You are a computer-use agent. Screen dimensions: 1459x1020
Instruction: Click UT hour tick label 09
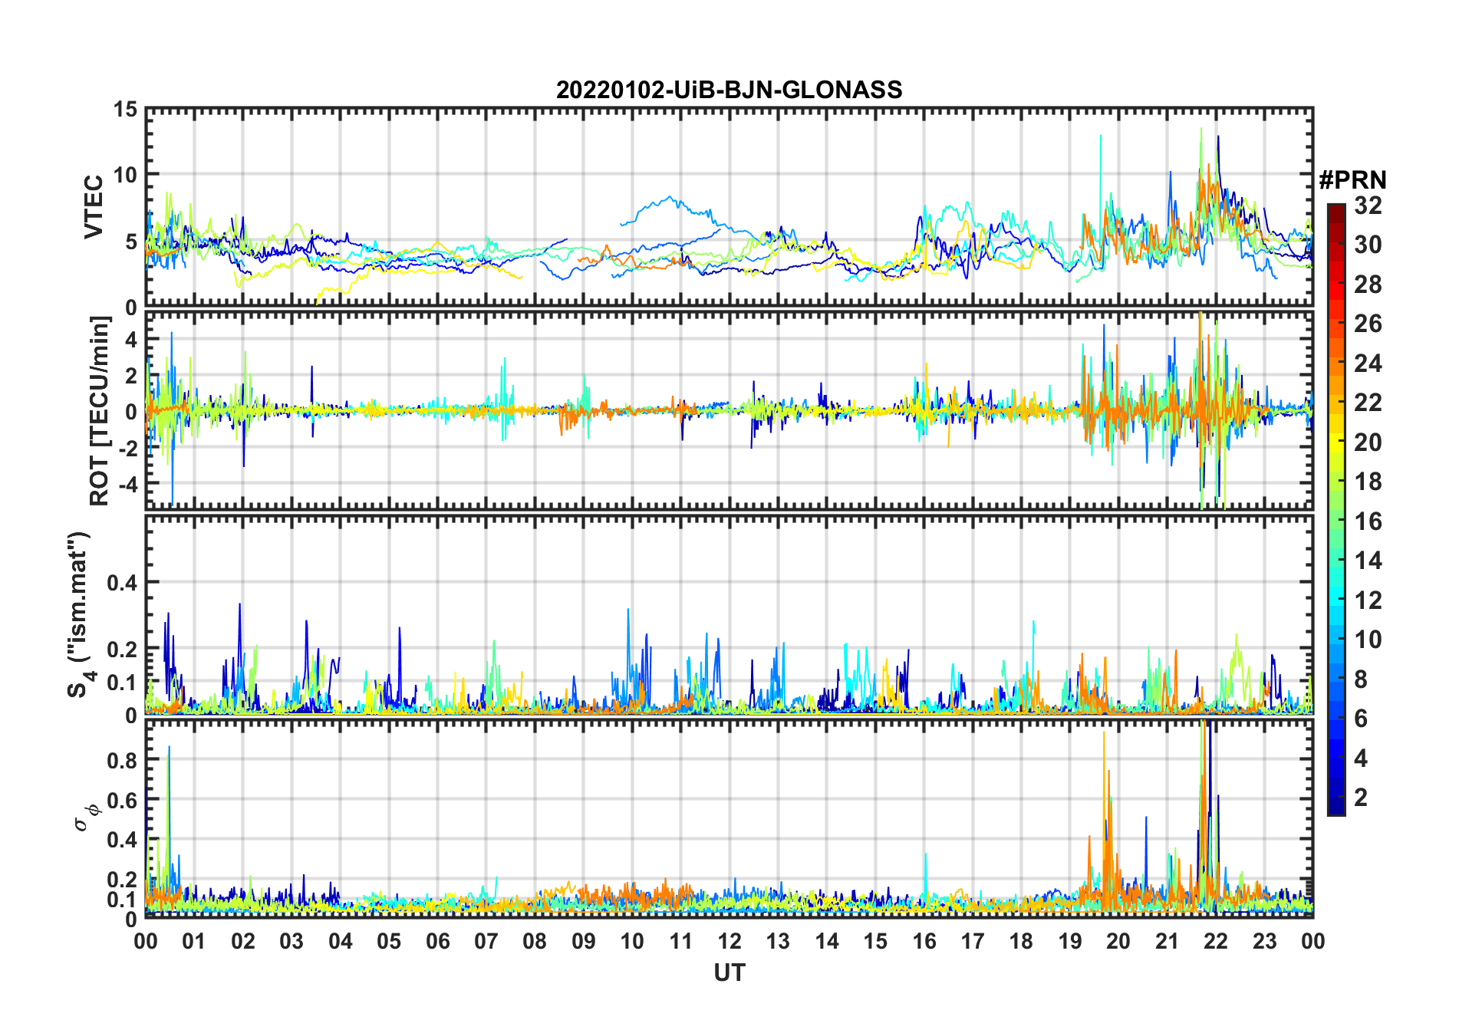(584, 941)
